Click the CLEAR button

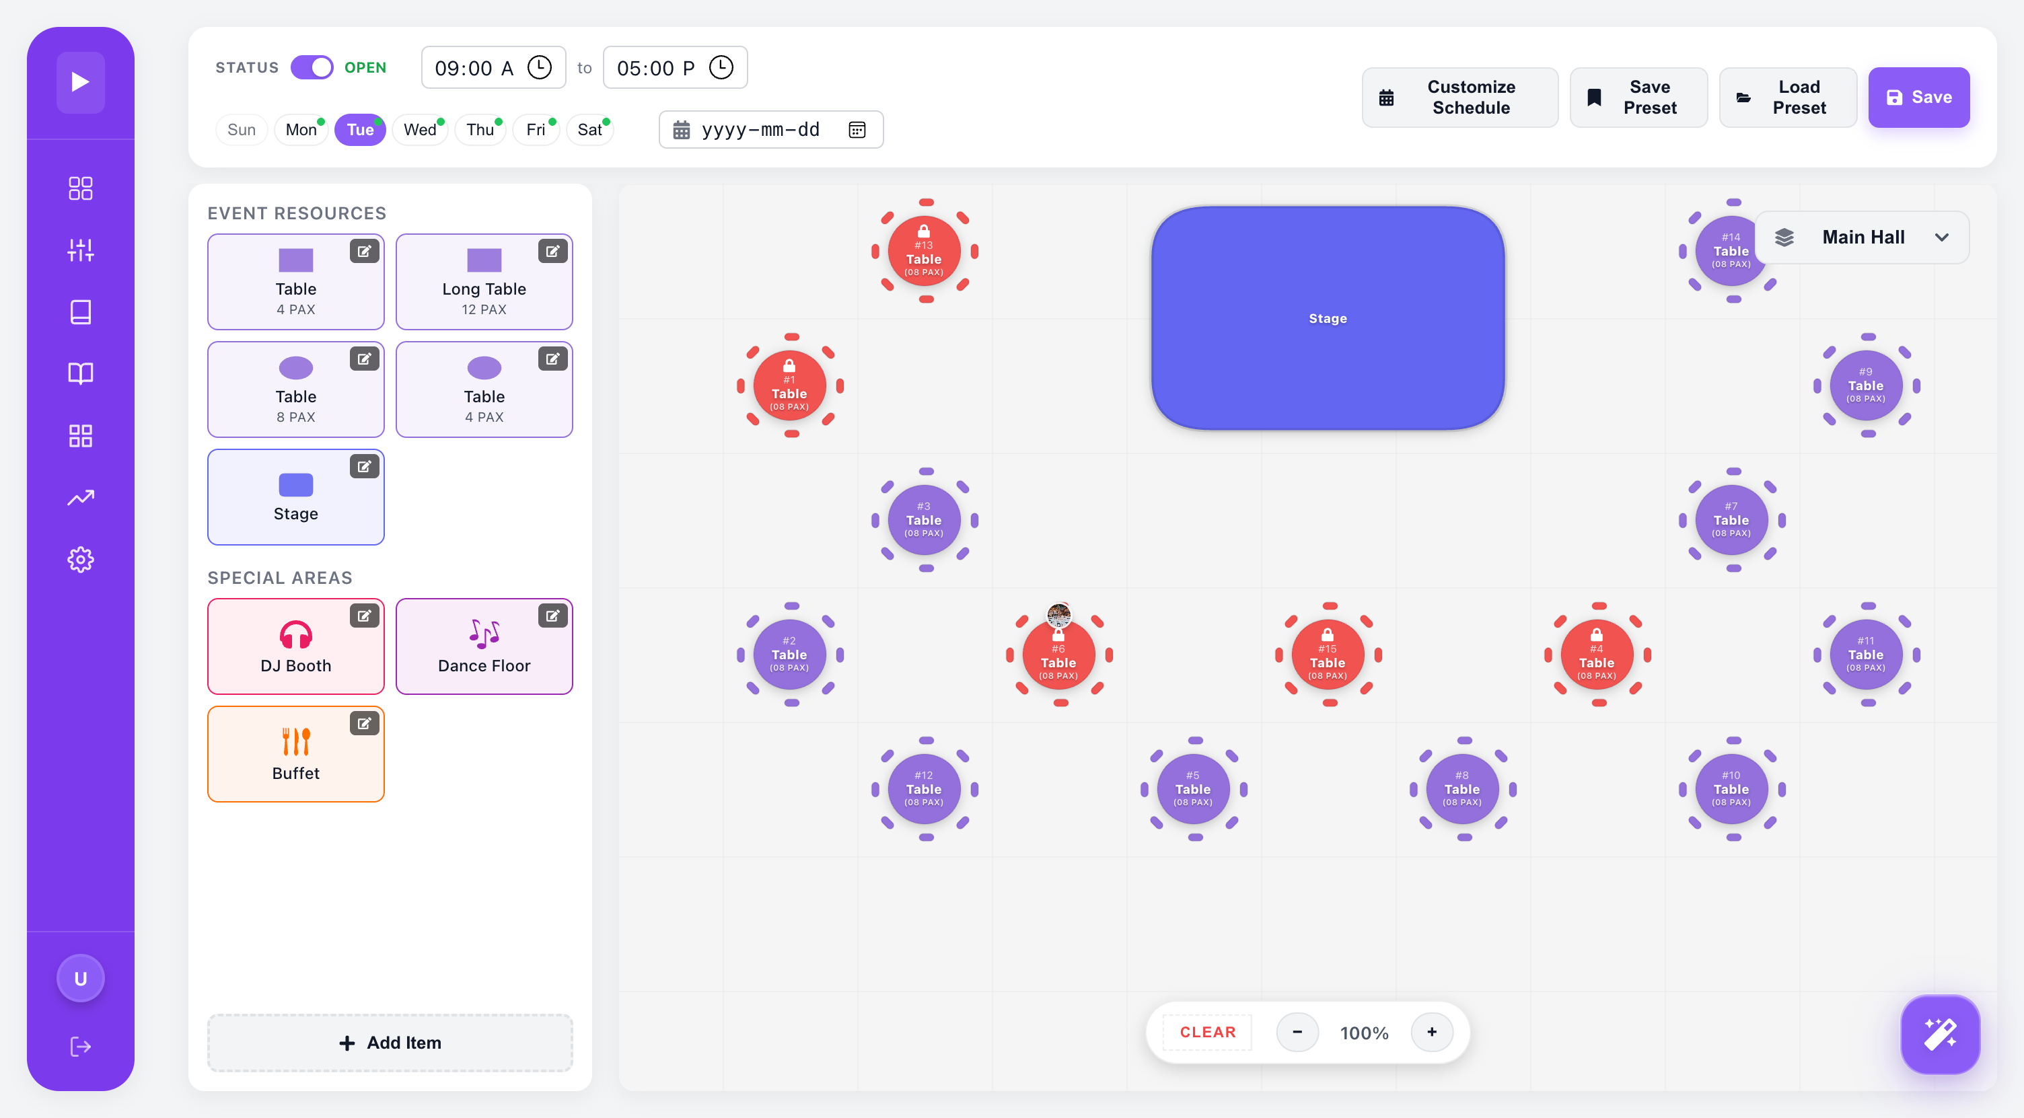coord(1207,1033)
